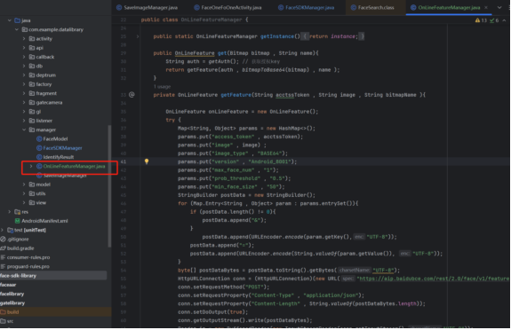Click the intention light bulb on line 41
Screen dimensions: 511x330
[147, 161]
